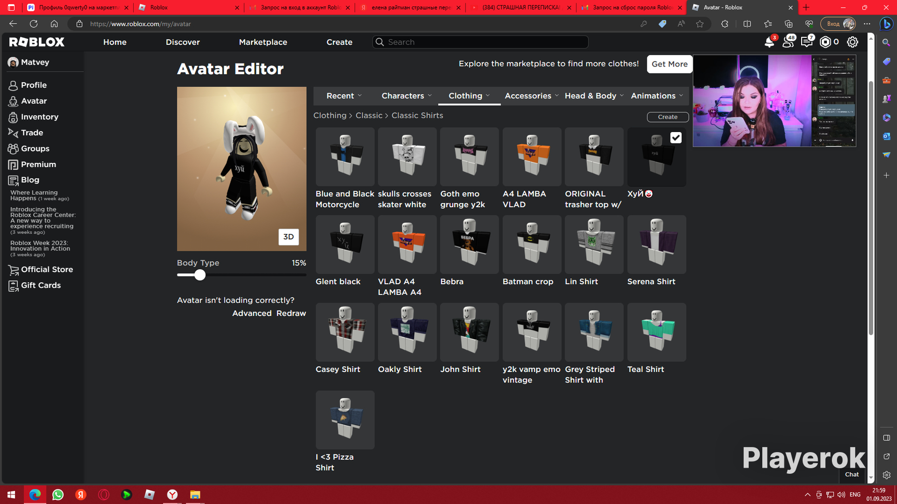This screenshot has width=897, height=504.
Task: Open the Windows Start menu
Action: tap(11, 495)
